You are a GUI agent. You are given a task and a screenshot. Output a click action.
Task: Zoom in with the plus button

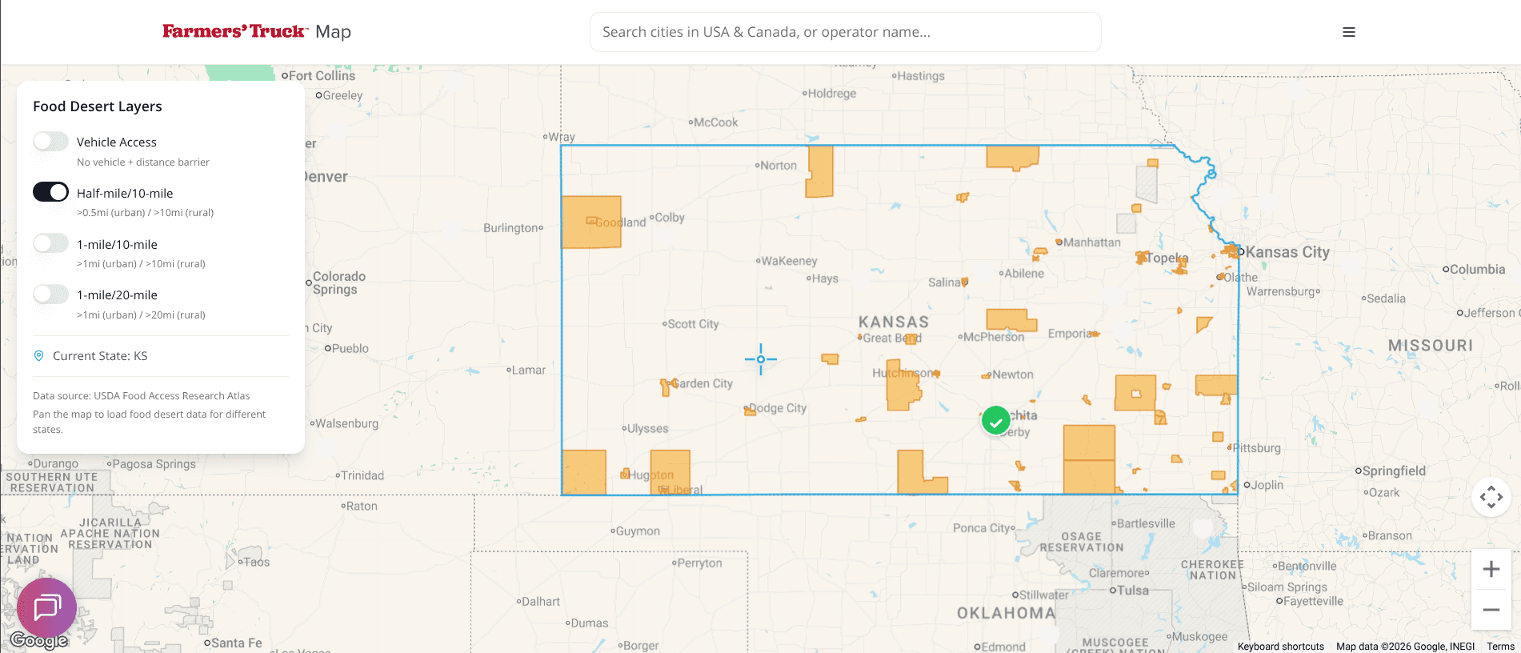1491,569
